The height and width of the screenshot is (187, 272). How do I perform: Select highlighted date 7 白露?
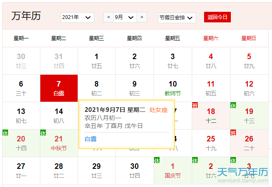(59, 88)
